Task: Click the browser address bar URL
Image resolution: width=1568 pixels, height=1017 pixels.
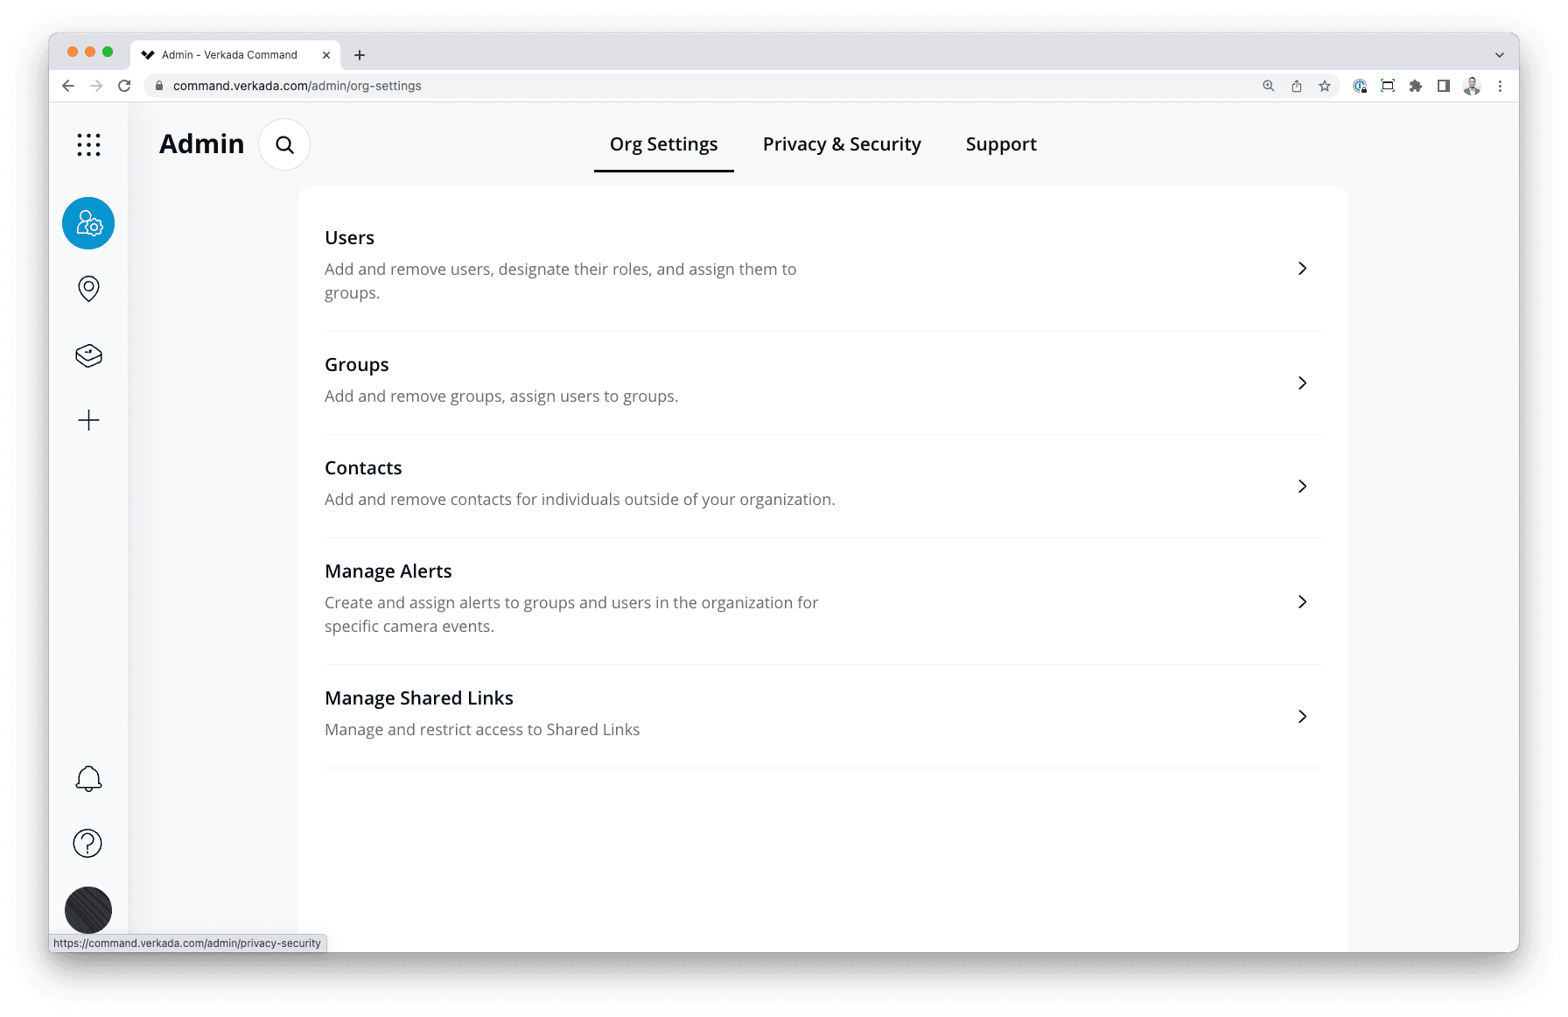Action: (297, 86)
